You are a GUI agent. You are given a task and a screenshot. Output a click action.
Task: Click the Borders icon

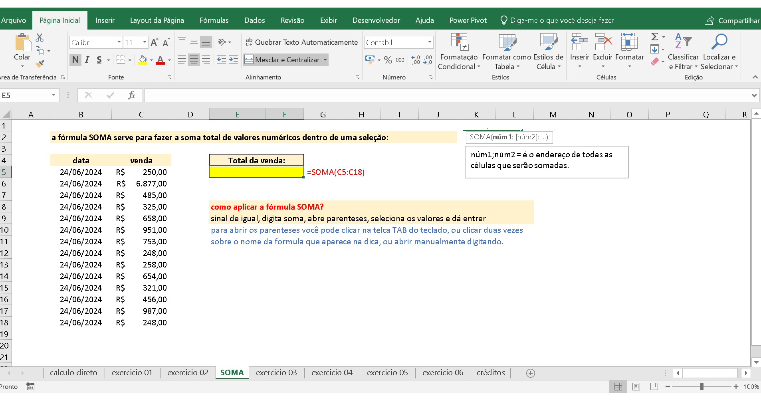pyautogui.click(x=121, y=60)
